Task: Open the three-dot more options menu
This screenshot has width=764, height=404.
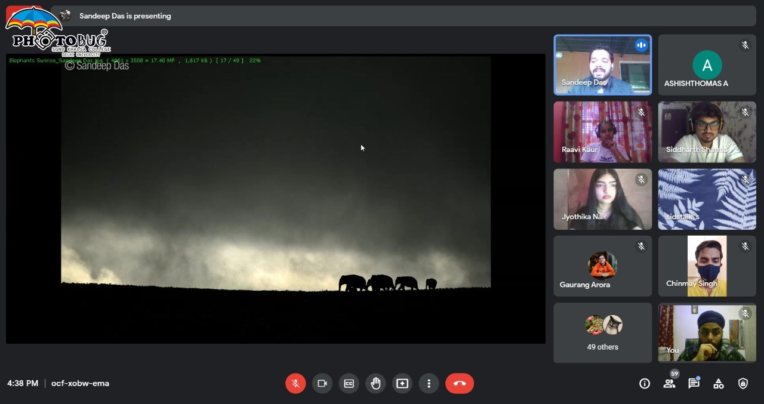Action: coord(429,383)
